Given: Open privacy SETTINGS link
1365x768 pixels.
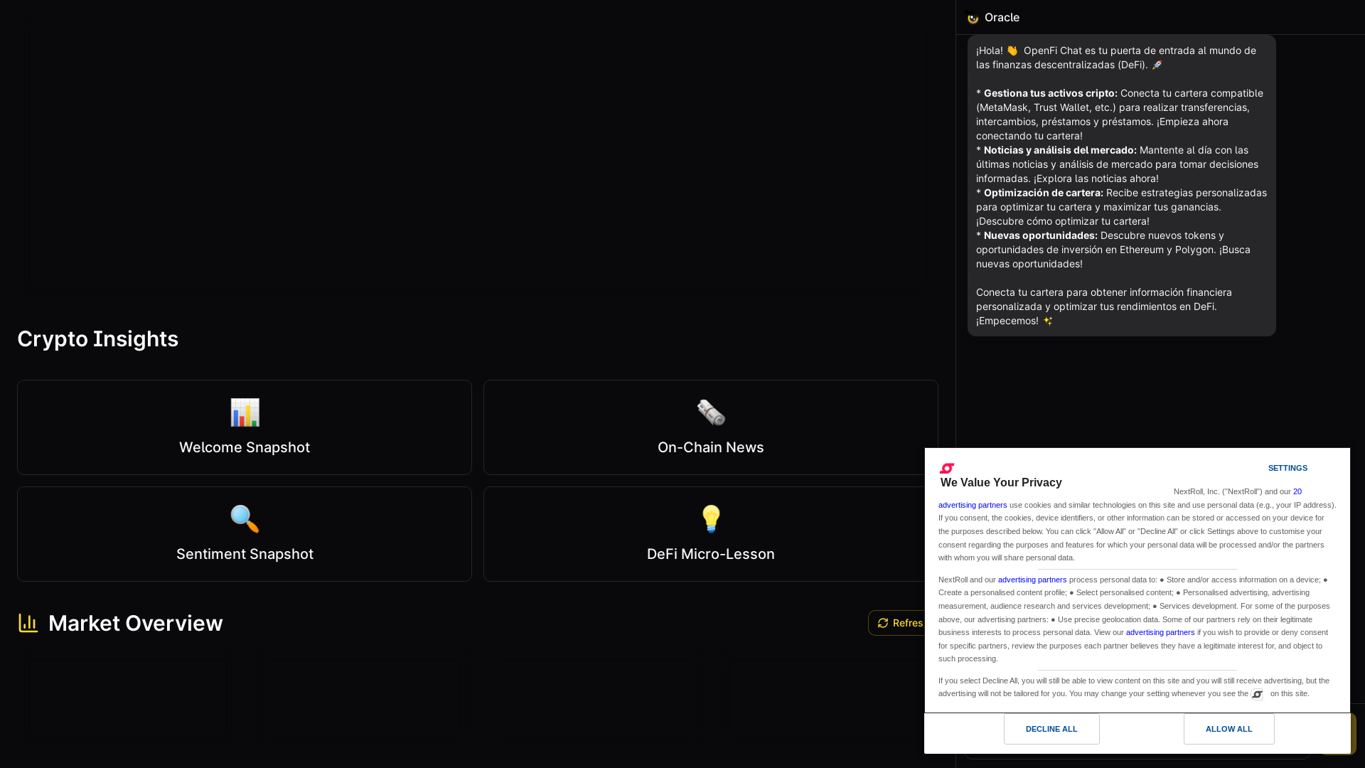Looking at the screenshot, I should (x=1288, y=468).
